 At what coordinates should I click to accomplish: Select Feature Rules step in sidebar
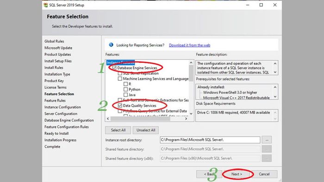click(55, 101)
